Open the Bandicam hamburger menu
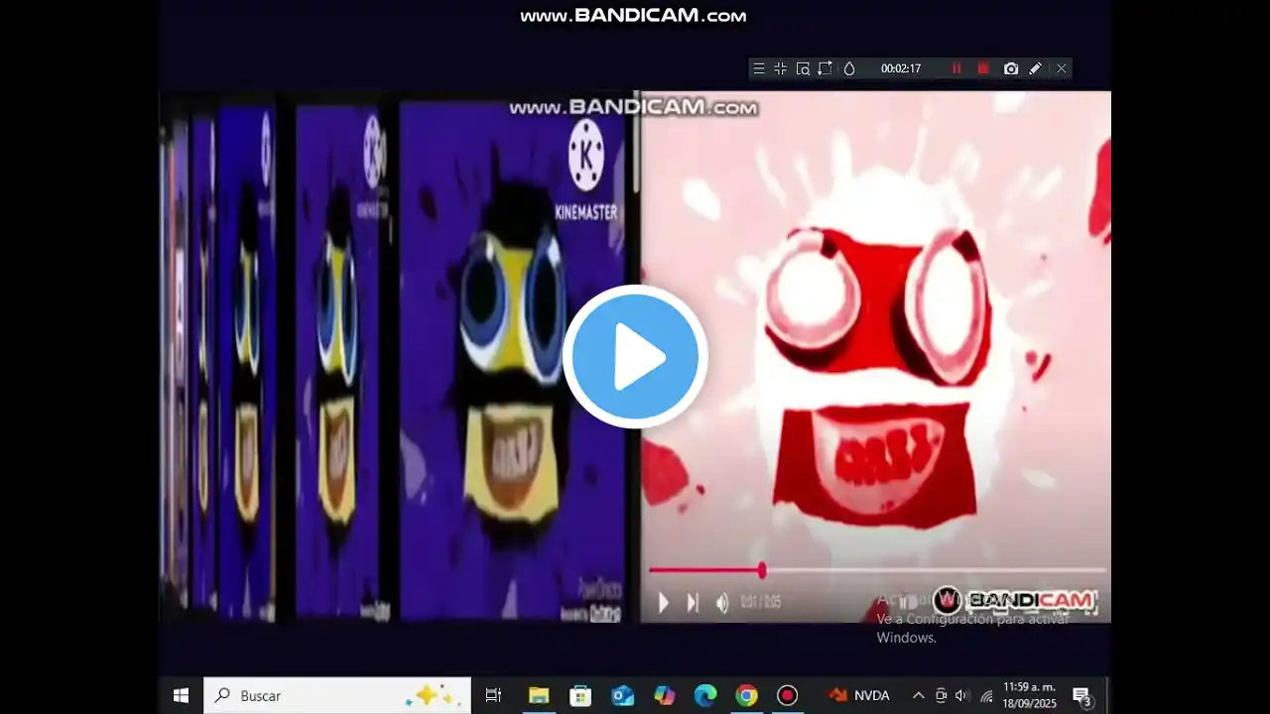This screenshot has height=714, width=1270. click(x=758, y=68)
